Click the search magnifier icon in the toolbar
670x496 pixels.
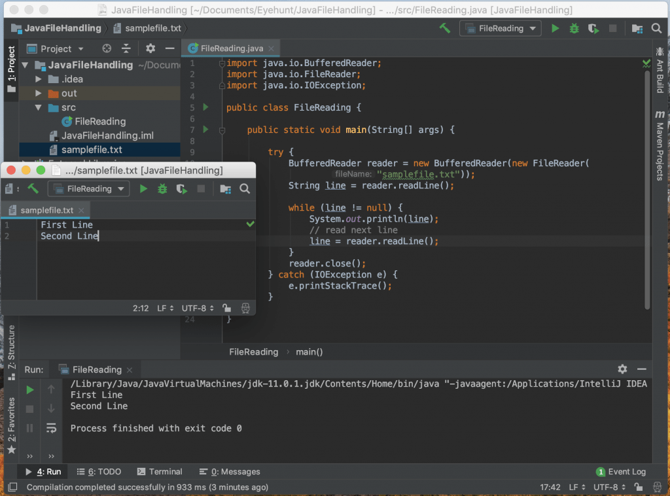(657, 29)
